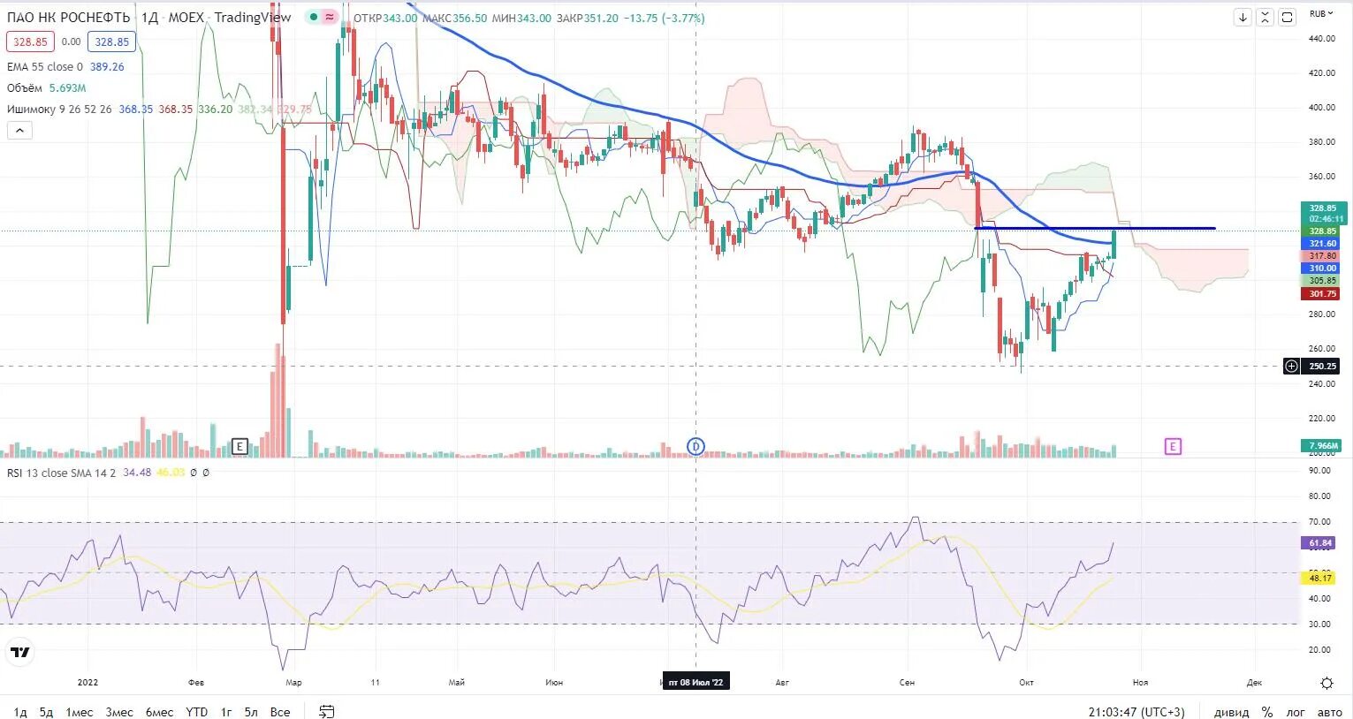Viewport: 1353px width, 719px height.
Task: Select the YTD time range
Action: 196,712
